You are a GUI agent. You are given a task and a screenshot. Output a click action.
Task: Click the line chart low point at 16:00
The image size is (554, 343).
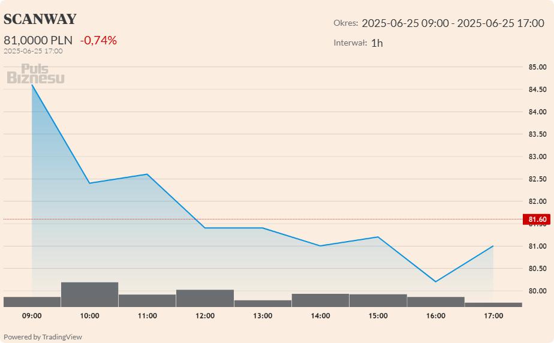[435, 281]
